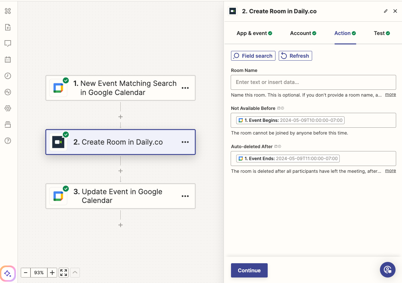Viewport: 402px width, 283px height.
Task: Select step 1 New Event Matching Search
Action: (120, 88)
